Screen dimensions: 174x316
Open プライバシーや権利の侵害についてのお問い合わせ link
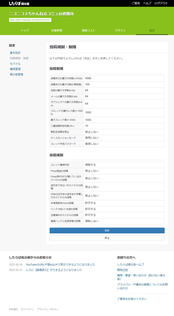click(142, 286)
